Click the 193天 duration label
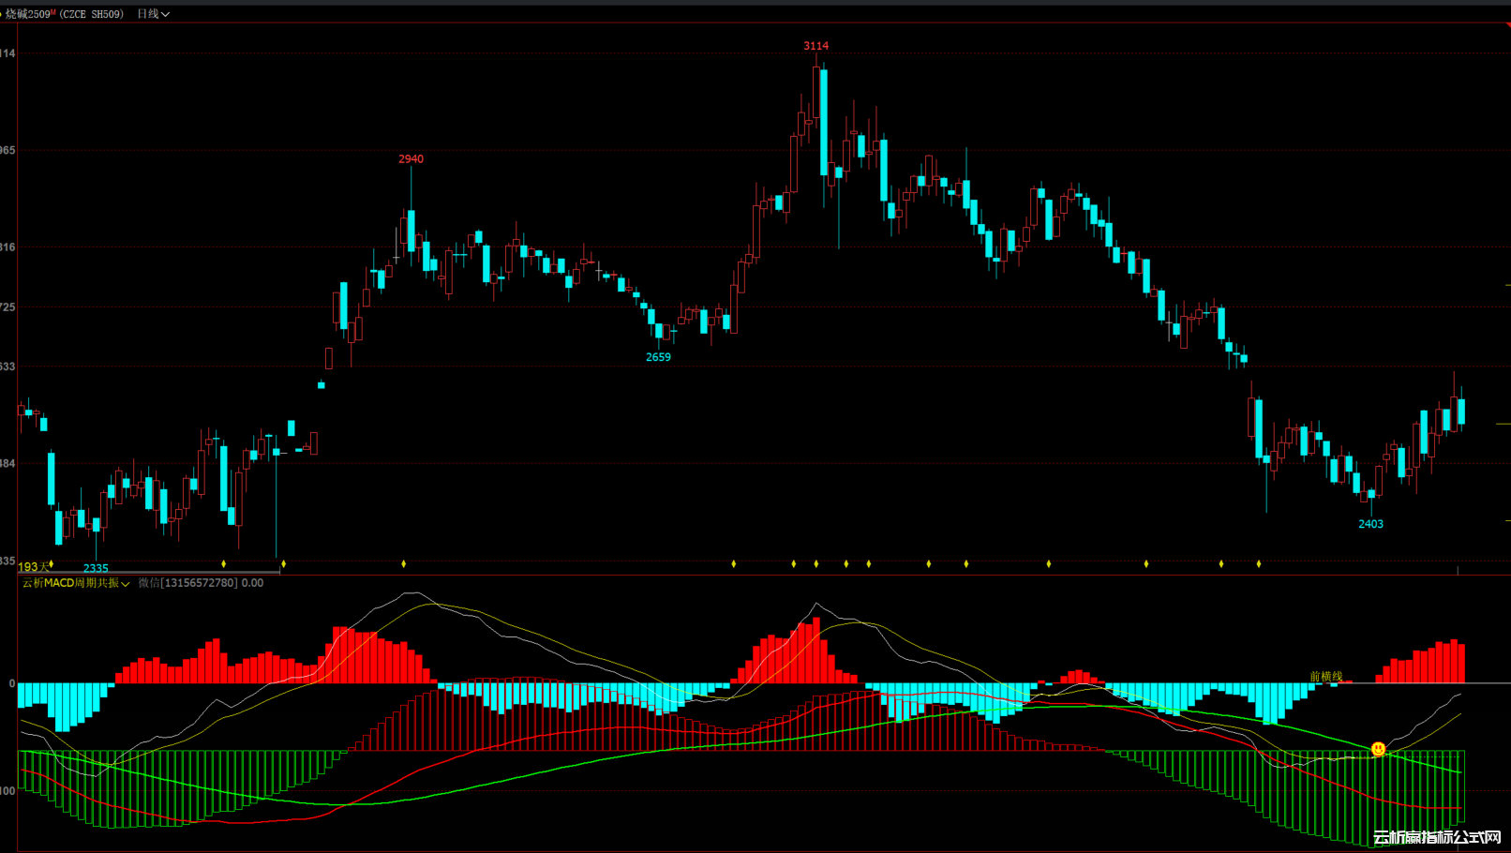This screenshot has width=1511, height=853. coord(32,567)
